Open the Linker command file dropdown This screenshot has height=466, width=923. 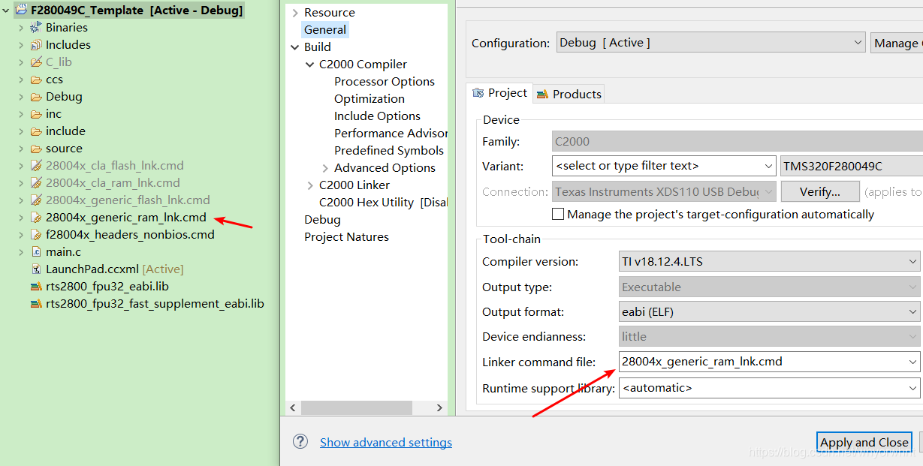pyautogui.click(x=912, y=361)
